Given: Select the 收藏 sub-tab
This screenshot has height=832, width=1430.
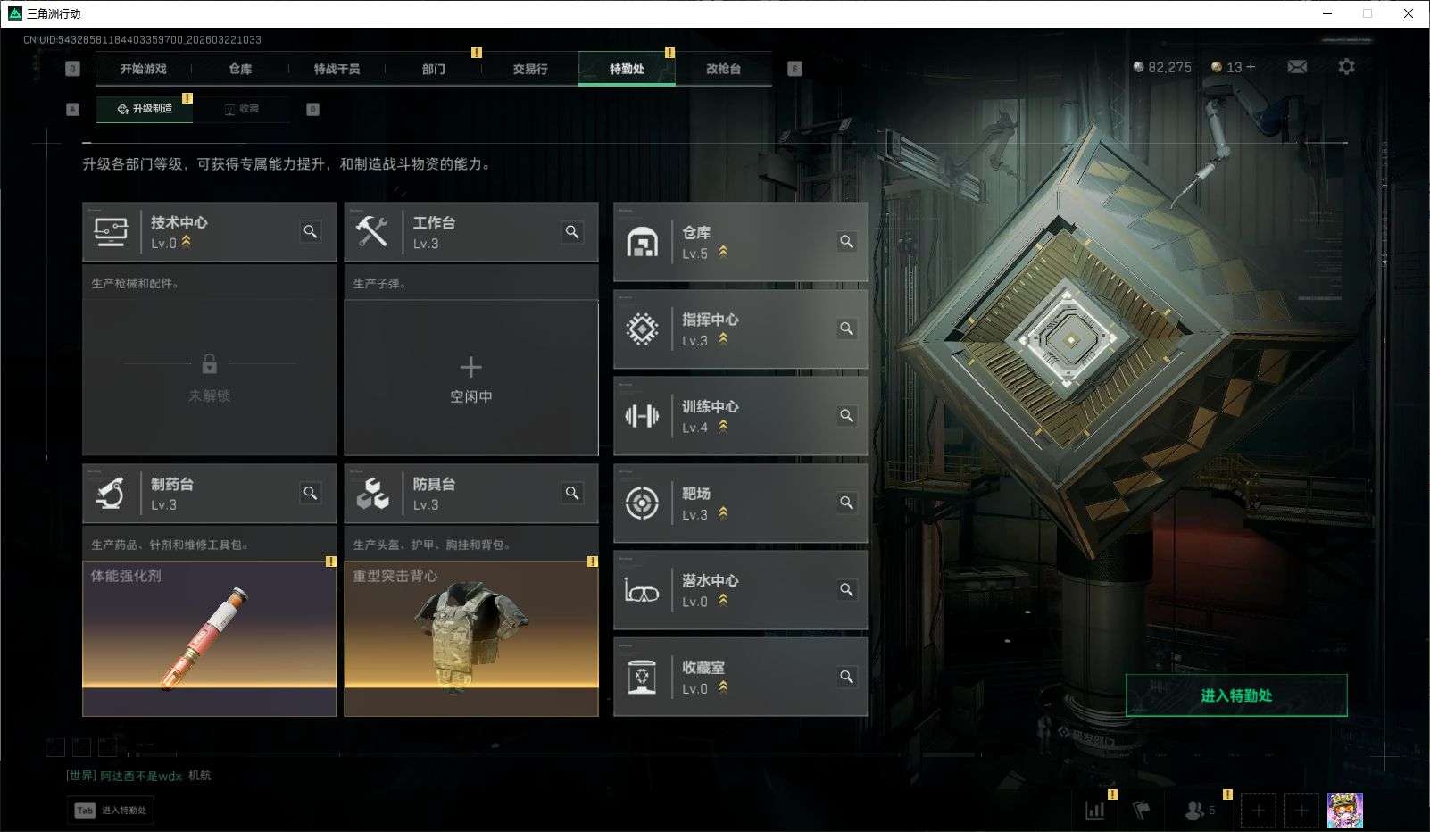Looking at the screenshot, I should pyautogui.click(x=242, y=109).
